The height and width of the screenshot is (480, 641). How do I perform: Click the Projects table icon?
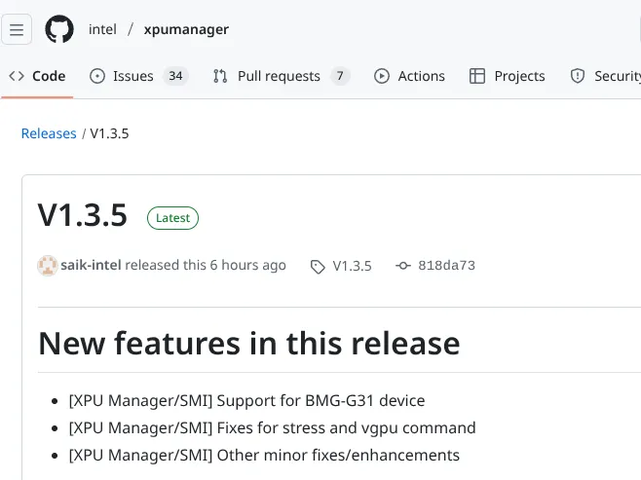(x=477, y=76)
